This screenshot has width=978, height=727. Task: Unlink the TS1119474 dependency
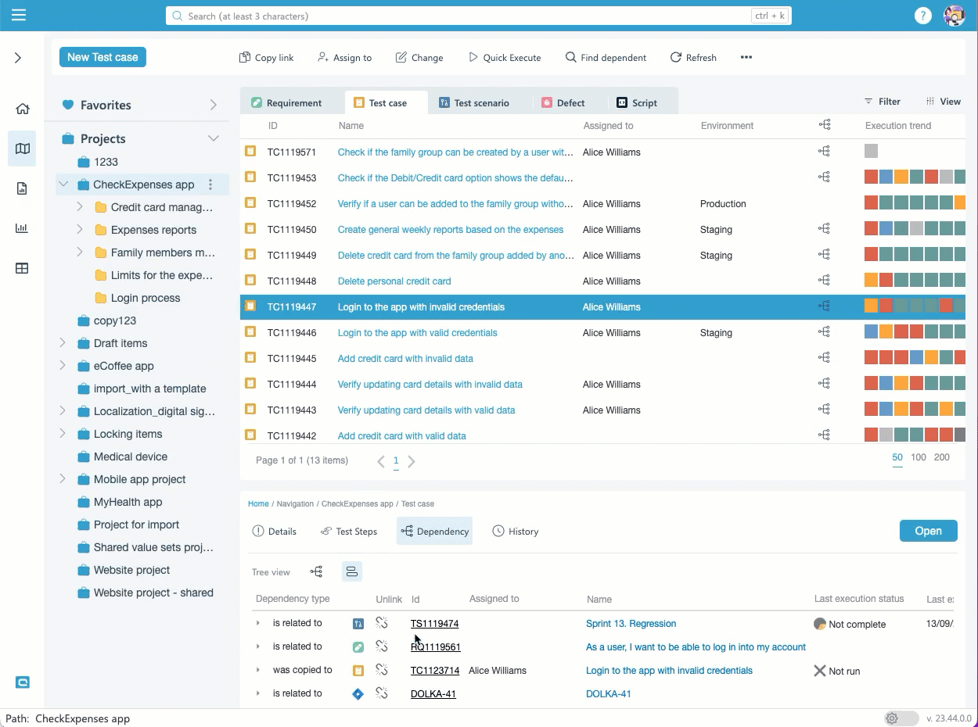(382, 623)
